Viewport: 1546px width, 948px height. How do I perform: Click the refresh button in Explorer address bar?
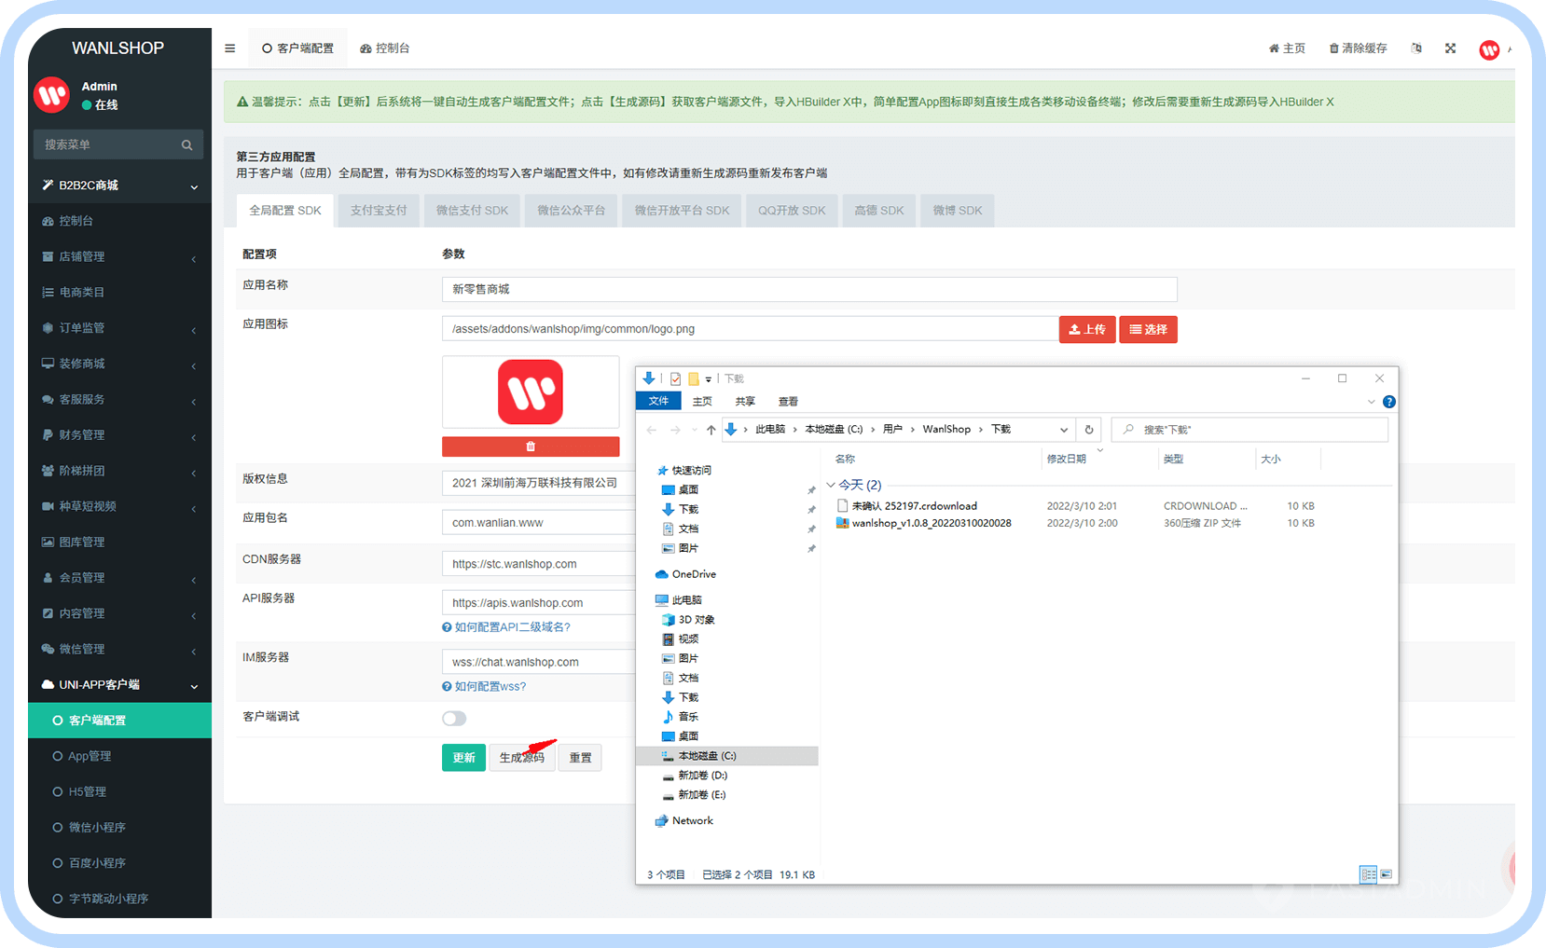(1088, 430)
